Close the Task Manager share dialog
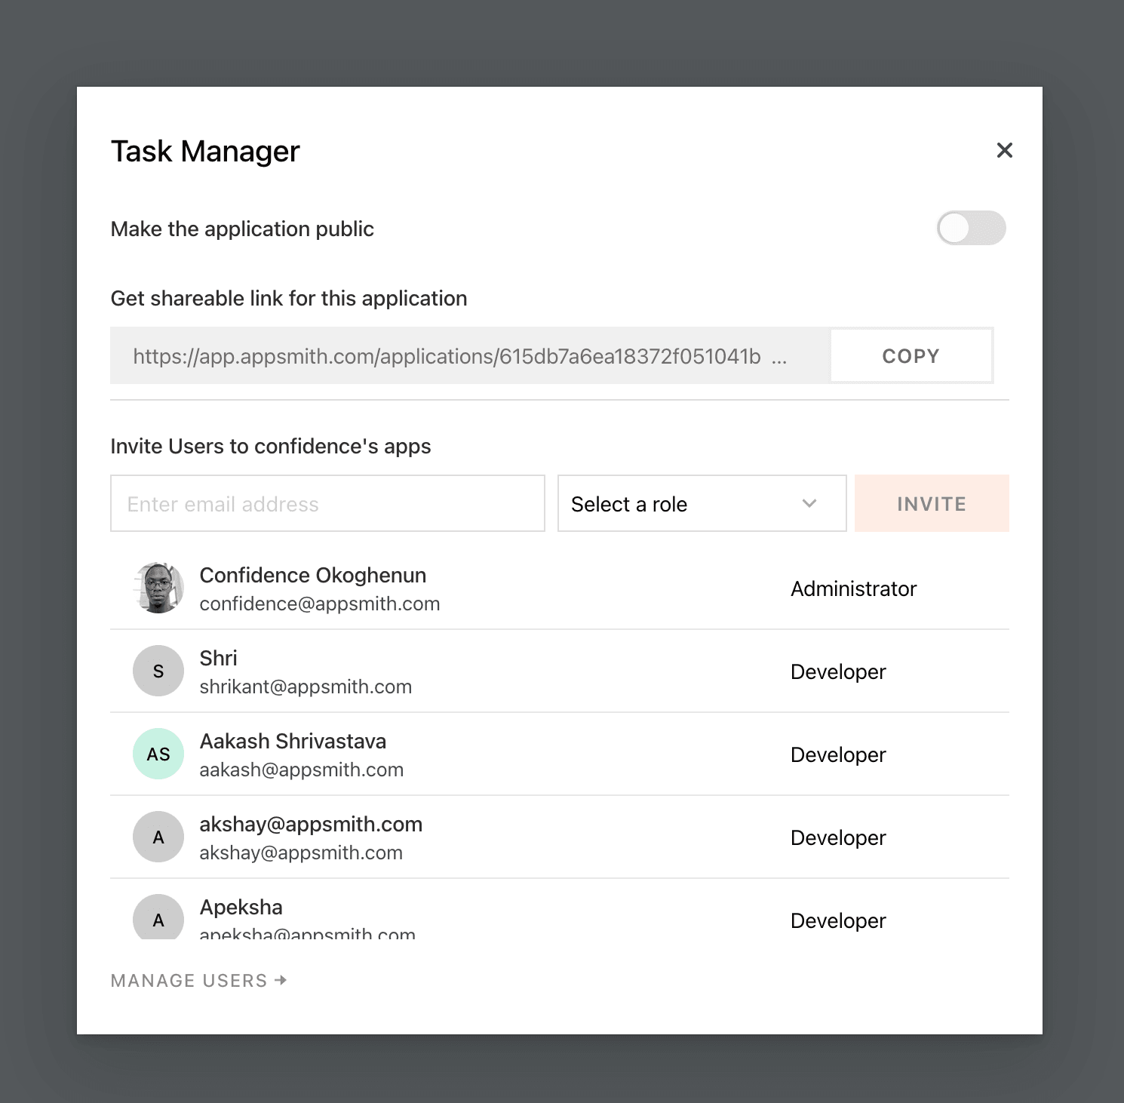Screen dimensions: 1124x1103 (1004, 150)
